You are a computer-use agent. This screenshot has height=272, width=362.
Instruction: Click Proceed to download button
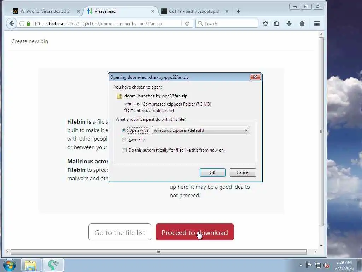tap(195, 232)
